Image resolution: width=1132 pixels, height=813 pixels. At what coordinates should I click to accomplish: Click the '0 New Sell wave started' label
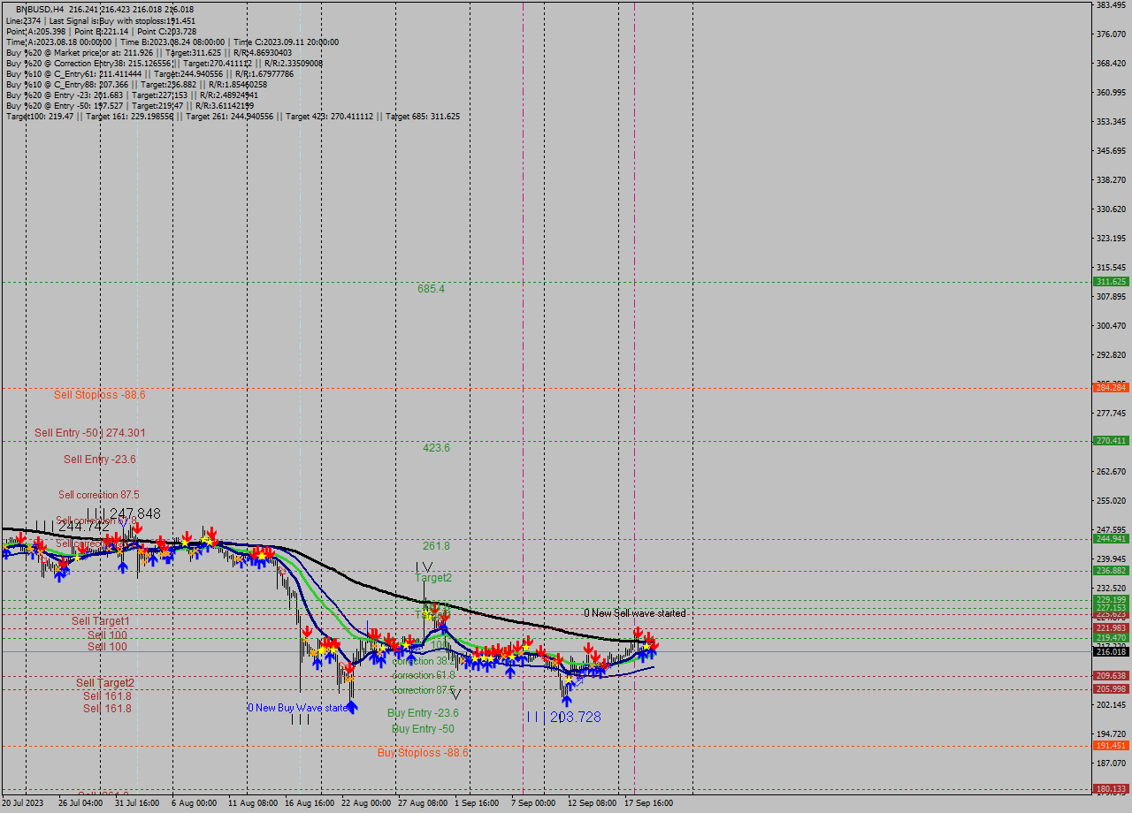coord(635,613)
